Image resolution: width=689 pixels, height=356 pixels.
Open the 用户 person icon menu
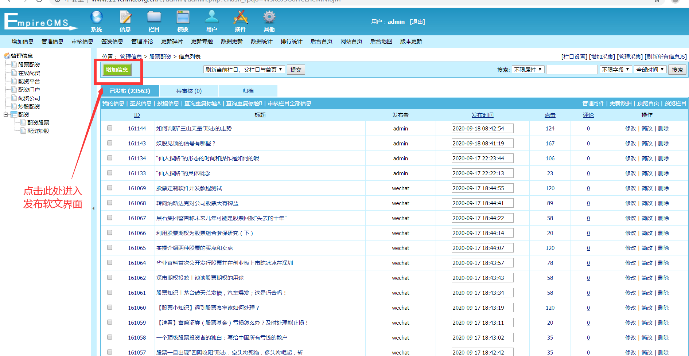pos(212,21)
